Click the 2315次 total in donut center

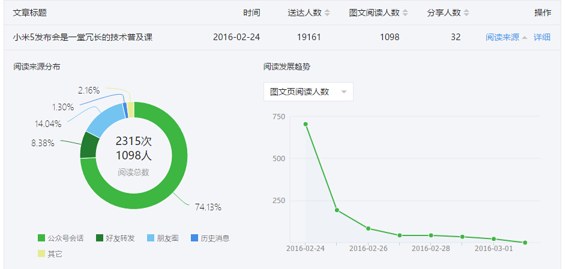pyautogui.click(x=134, y=141)
